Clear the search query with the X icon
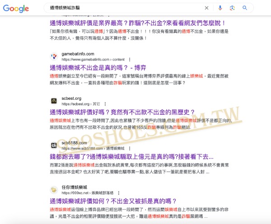This screenshot has width=271, height=224. tap(206, 8)
